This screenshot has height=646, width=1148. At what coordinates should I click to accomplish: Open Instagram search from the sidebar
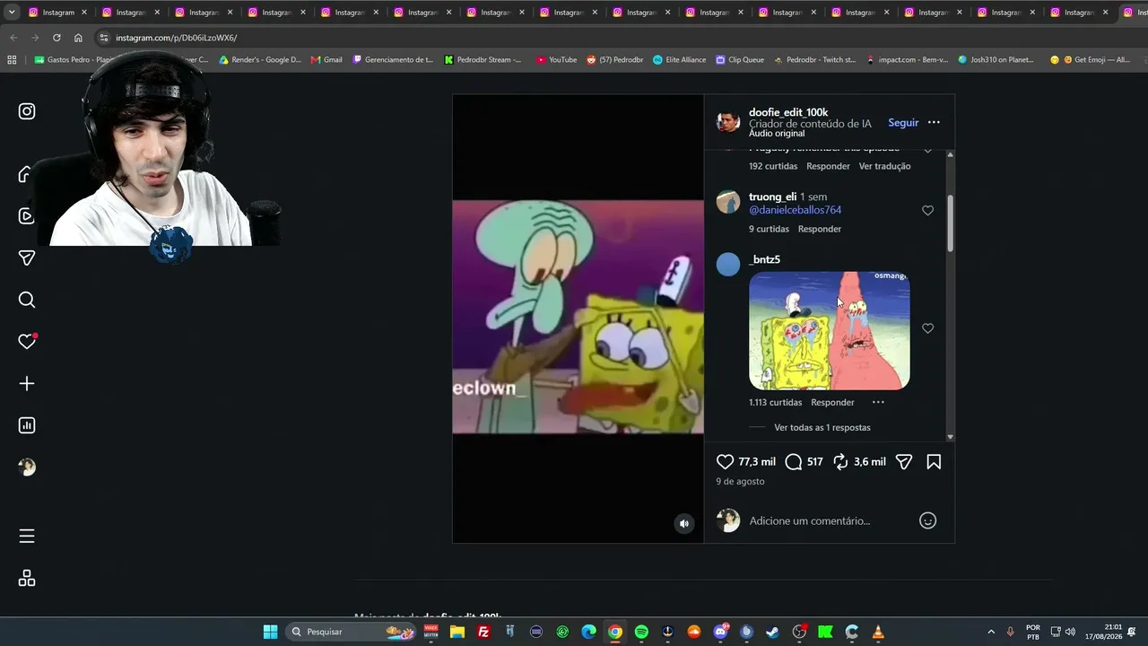pos(27,300)
